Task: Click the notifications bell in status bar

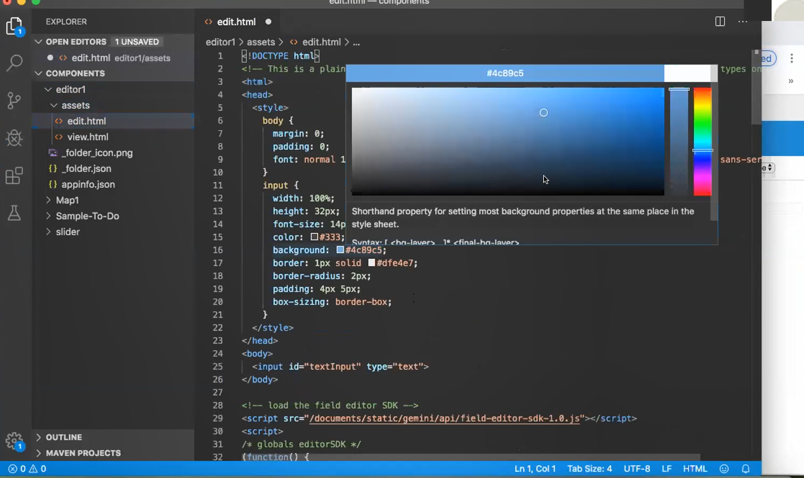Action: coord(745,469)
